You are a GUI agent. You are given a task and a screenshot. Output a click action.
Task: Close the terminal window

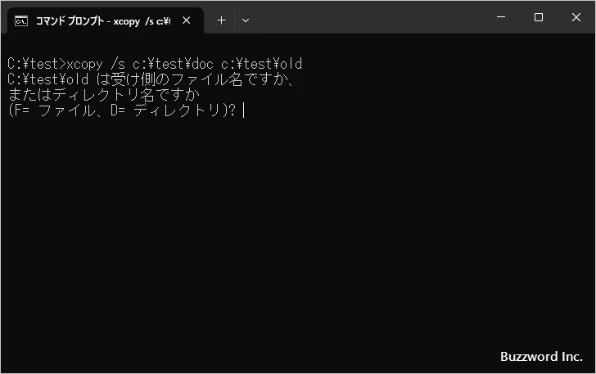coord(576,17)
